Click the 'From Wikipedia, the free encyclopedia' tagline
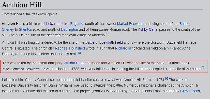 29,14
